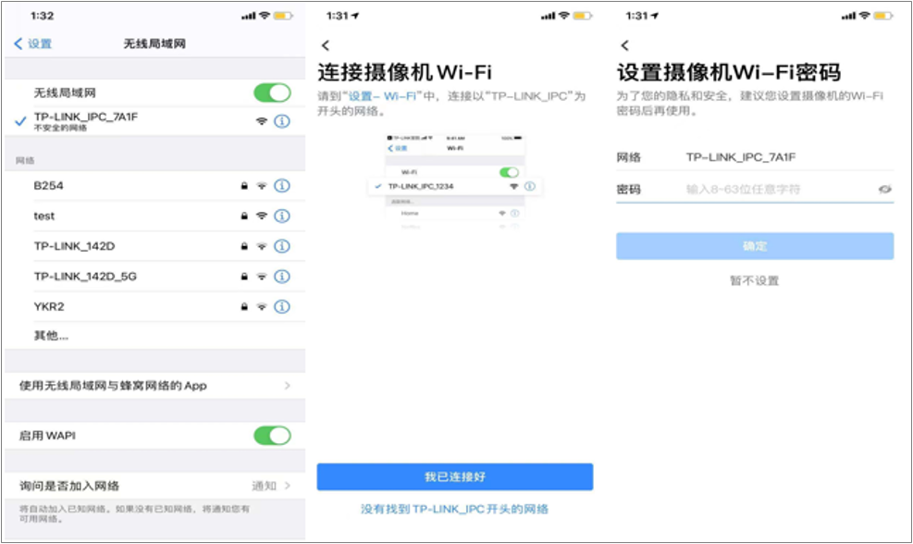
Task: Tap 没有找到 TP-LINK_IPC 开头的网络 link
Action: coord(454,509)
